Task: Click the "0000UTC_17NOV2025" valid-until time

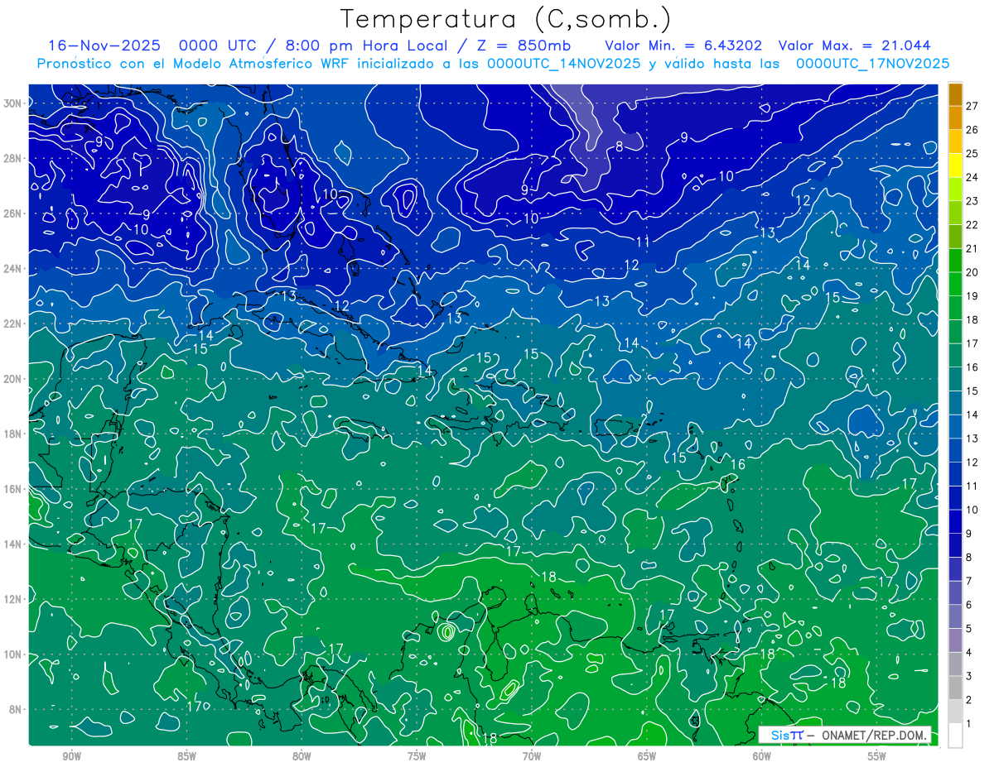Action: tap(872, 64)
